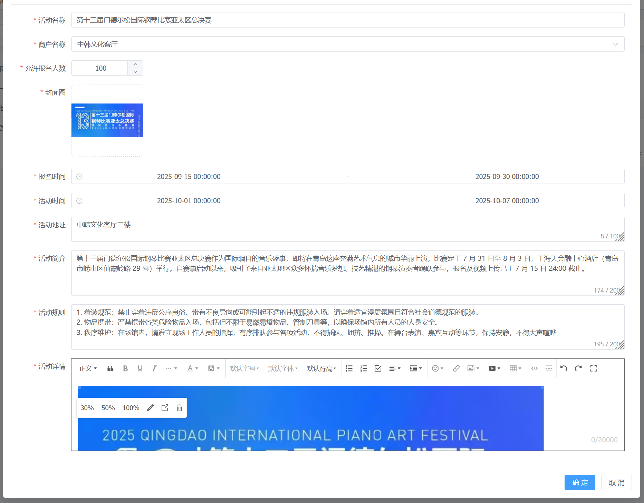Set image width to 100%
The width and height of the screenshot is (644, 503).
pos(131,408)
